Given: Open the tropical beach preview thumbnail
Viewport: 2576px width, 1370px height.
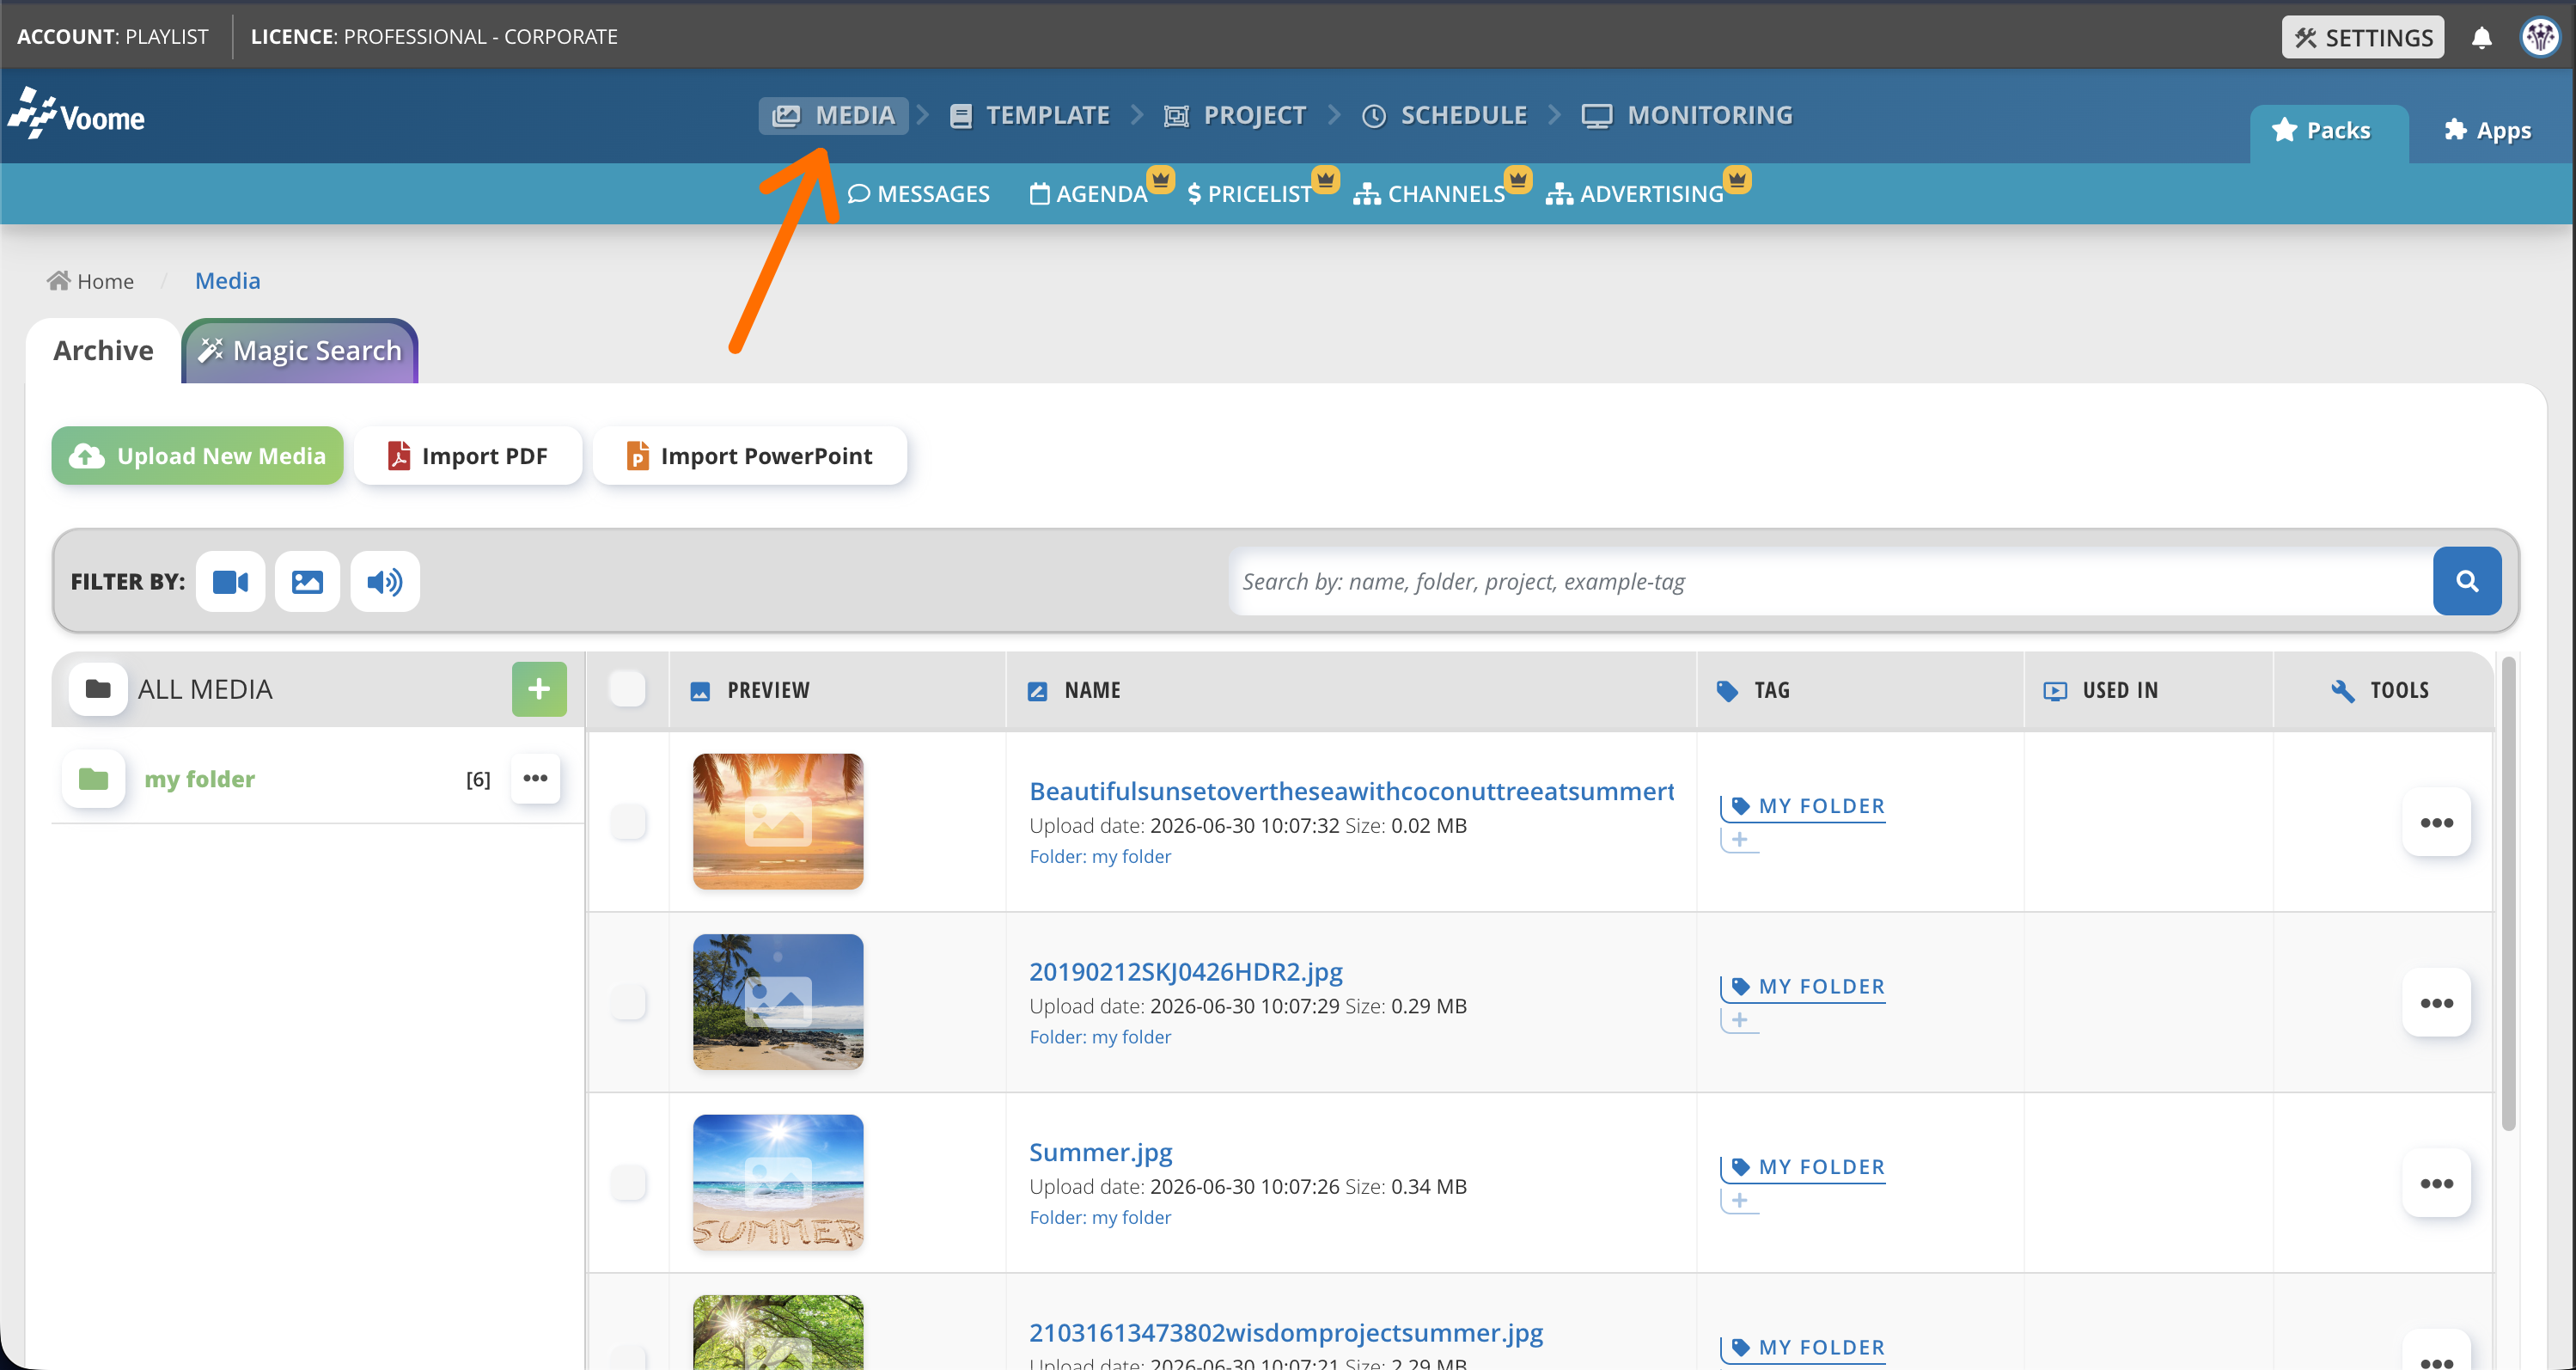Looking at the screenshot, I should 777,1001.
